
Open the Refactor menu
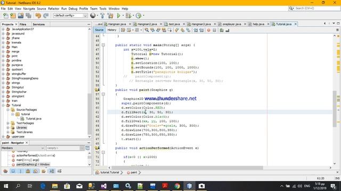click(53, 8)
